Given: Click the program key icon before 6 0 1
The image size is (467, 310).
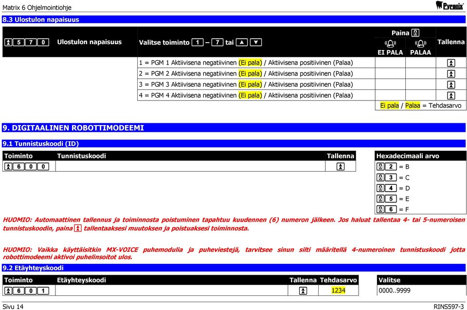Looking at the screenshot, I should point(8,291).
